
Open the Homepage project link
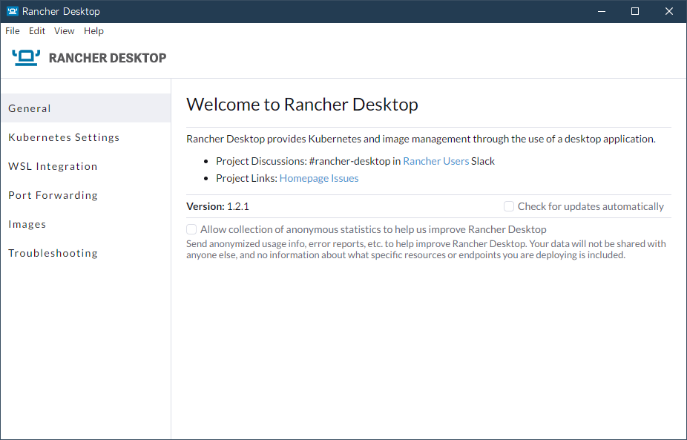click(x=304, y=178)
